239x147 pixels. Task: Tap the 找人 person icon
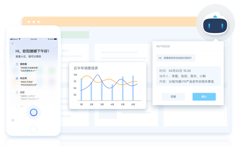tap(17, 106)
